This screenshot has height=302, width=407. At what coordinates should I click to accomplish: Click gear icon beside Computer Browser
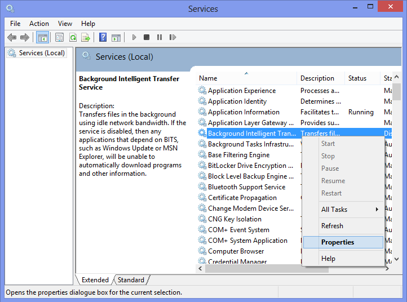click(202, 251)
